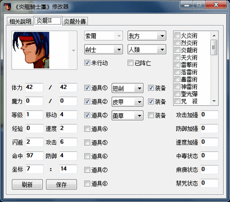Toggle the 已阵亡 checkbox
The height and width of the screenshot is (202, 230).
[x=130, y=63]
